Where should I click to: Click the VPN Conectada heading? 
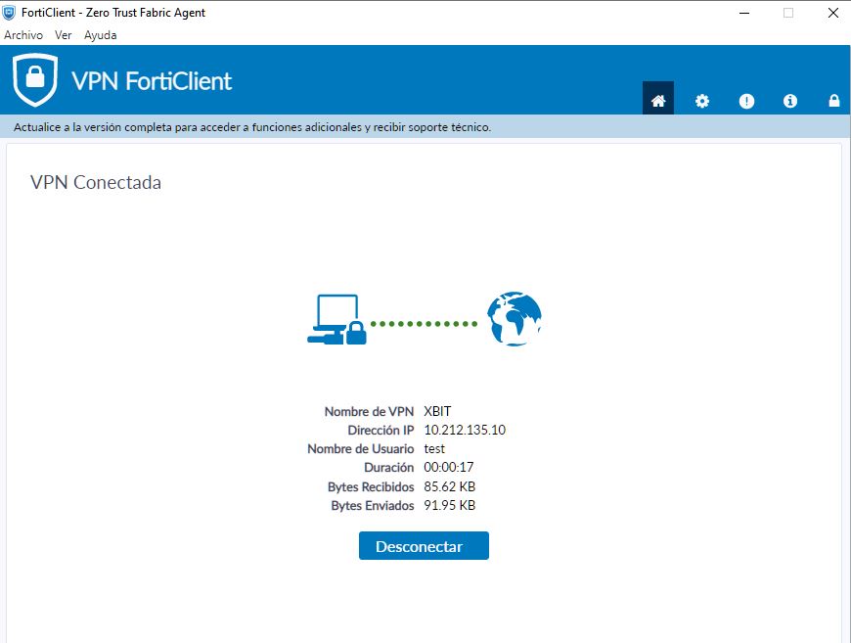pos(96,182)
